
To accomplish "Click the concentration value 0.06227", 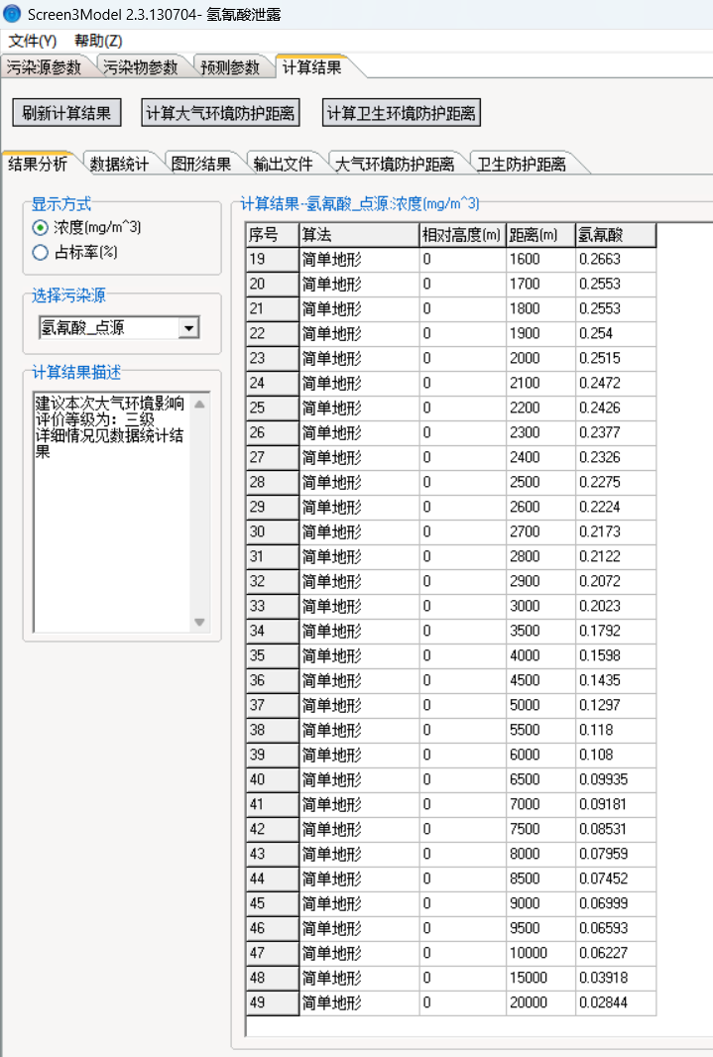I will click(x=615, y=953).
